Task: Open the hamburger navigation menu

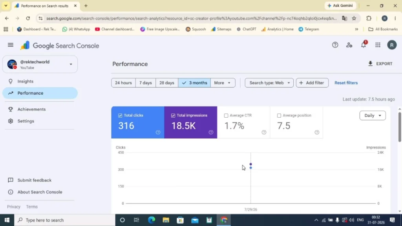Action: click(11, 45)
